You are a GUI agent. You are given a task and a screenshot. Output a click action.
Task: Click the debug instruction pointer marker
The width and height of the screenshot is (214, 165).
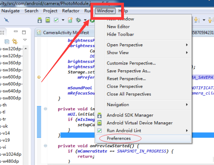(x=39, y=77)
